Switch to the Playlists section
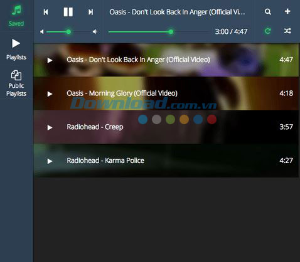This screenshot has width=300, height=262. (16, 50)
